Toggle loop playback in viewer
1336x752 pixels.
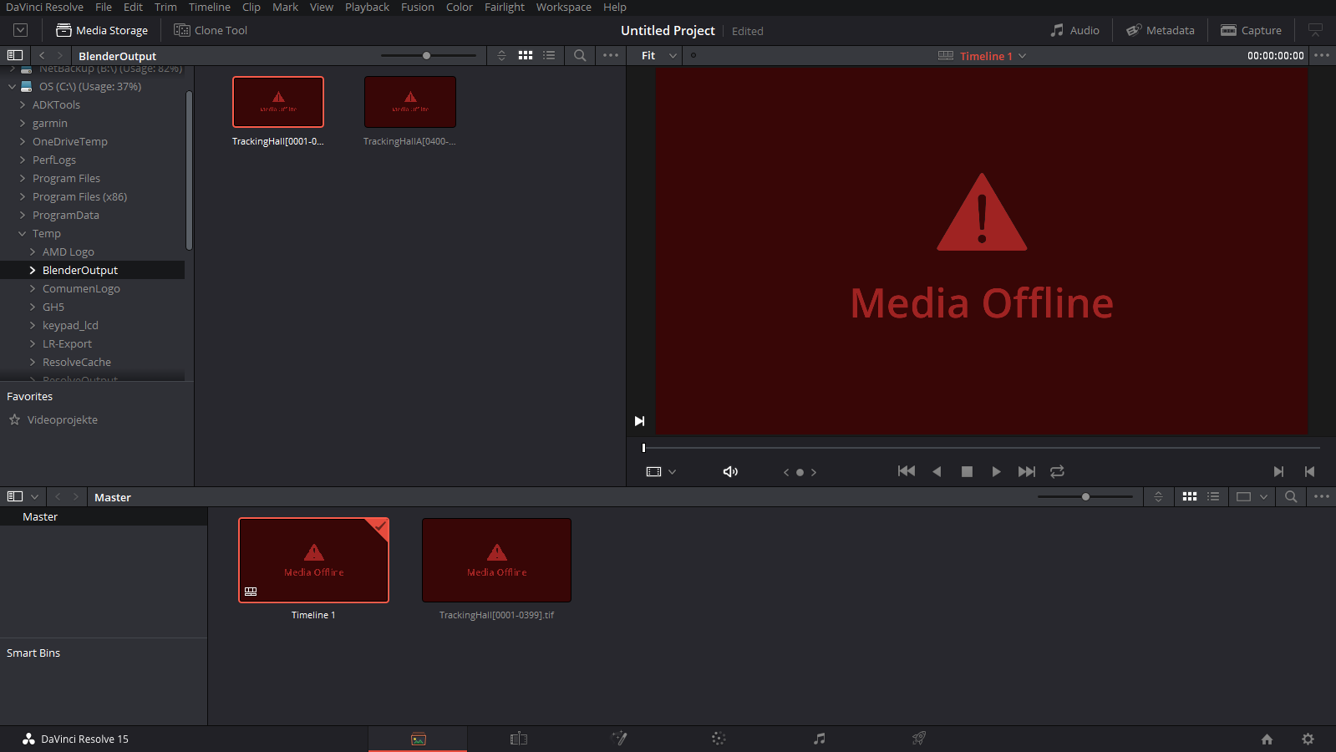[1057, 472]
